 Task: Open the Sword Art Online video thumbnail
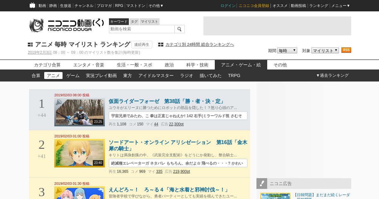[x=80, y=153]
